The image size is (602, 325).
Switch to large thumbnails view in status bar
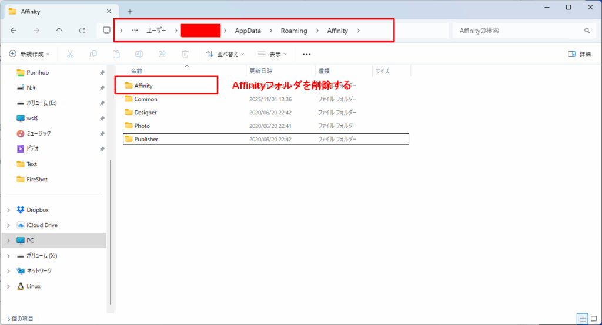(594, 319)
